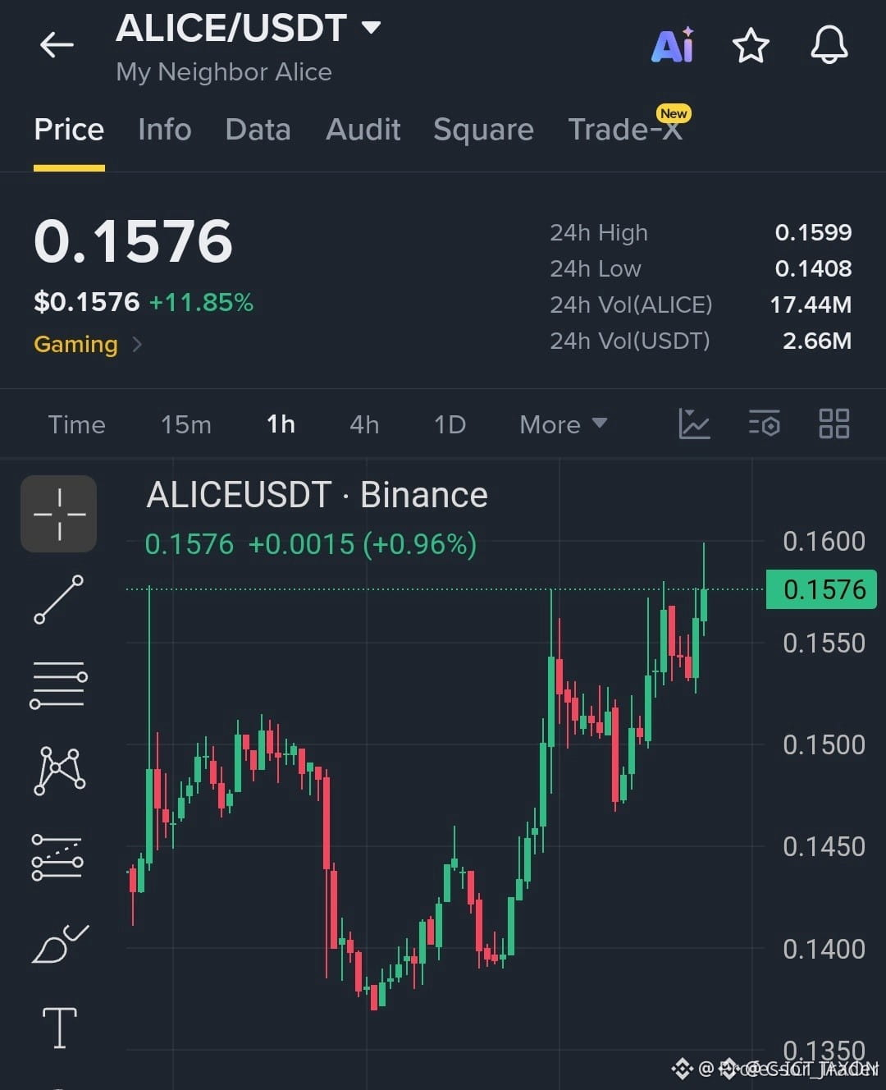The width and height of the screenshot is (886, 1090).
Task: Choose the XABCD pattern tool
Action: pos(59,770)
